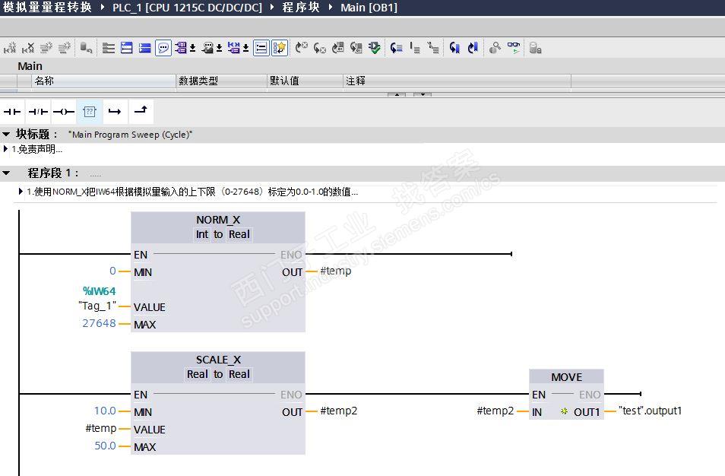
Task: Click the close branch arrow icon
Action: (x=141, y=110)
